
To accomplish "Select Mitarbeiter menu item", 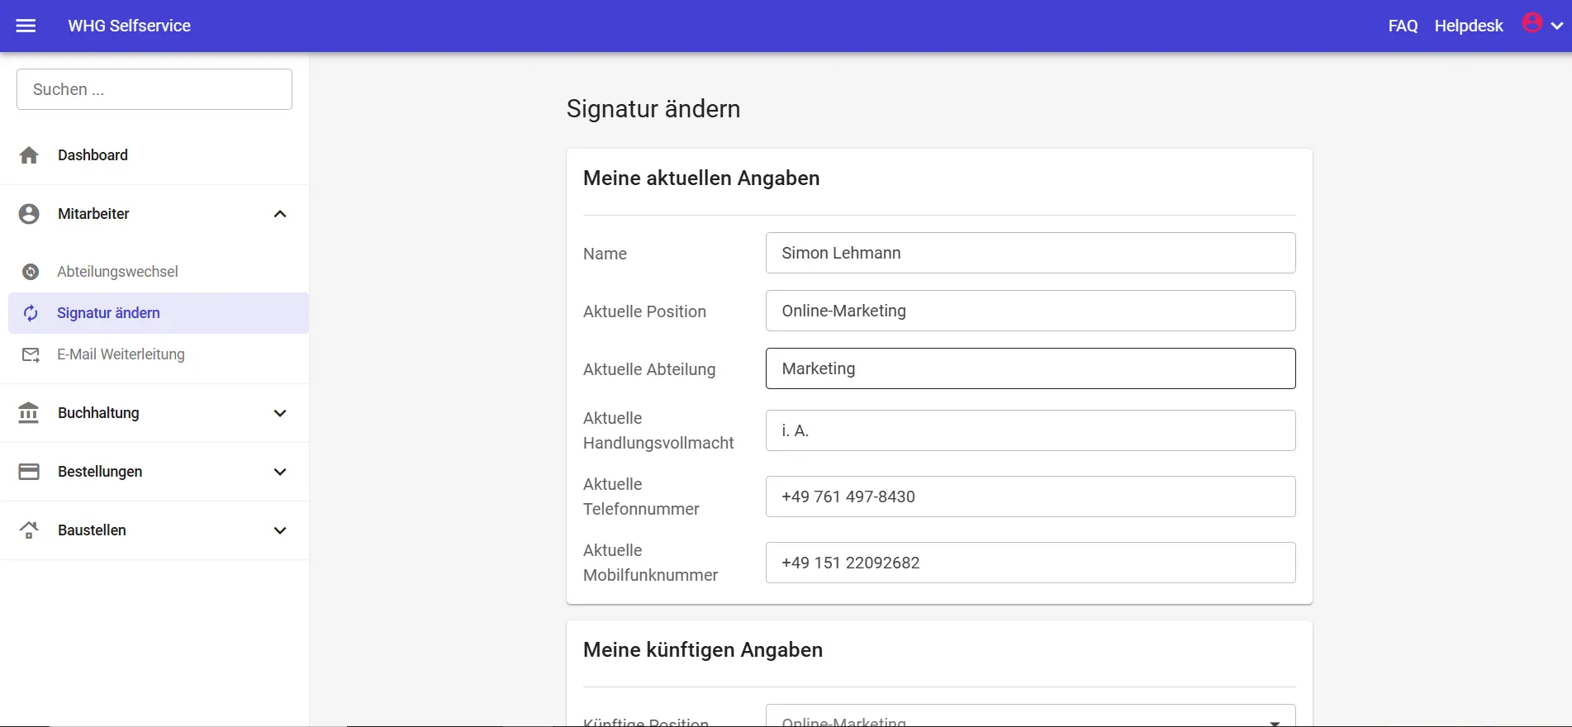I will tap(154, 214).
